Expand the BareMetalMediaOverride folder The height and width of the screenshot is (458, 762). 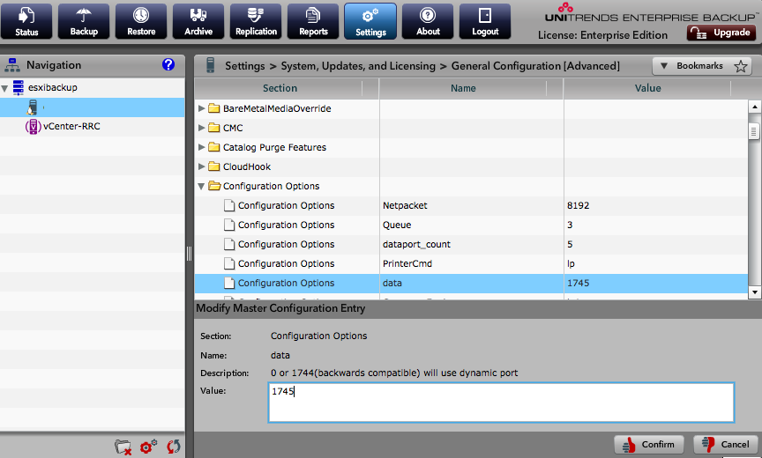[x=201, y=108]
